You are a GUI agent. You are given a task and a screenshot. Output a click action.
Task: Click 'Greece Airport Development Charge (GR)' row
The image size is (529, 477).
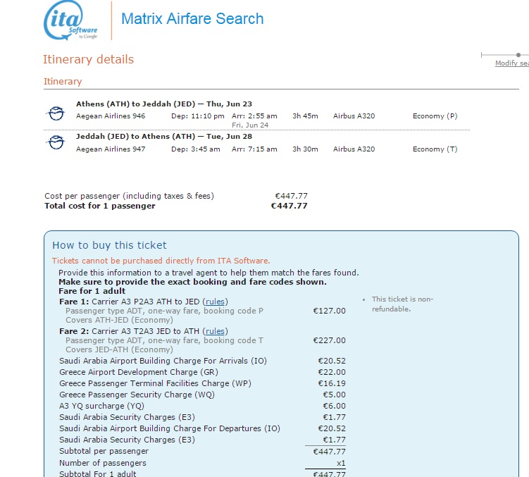coord(202,372)
